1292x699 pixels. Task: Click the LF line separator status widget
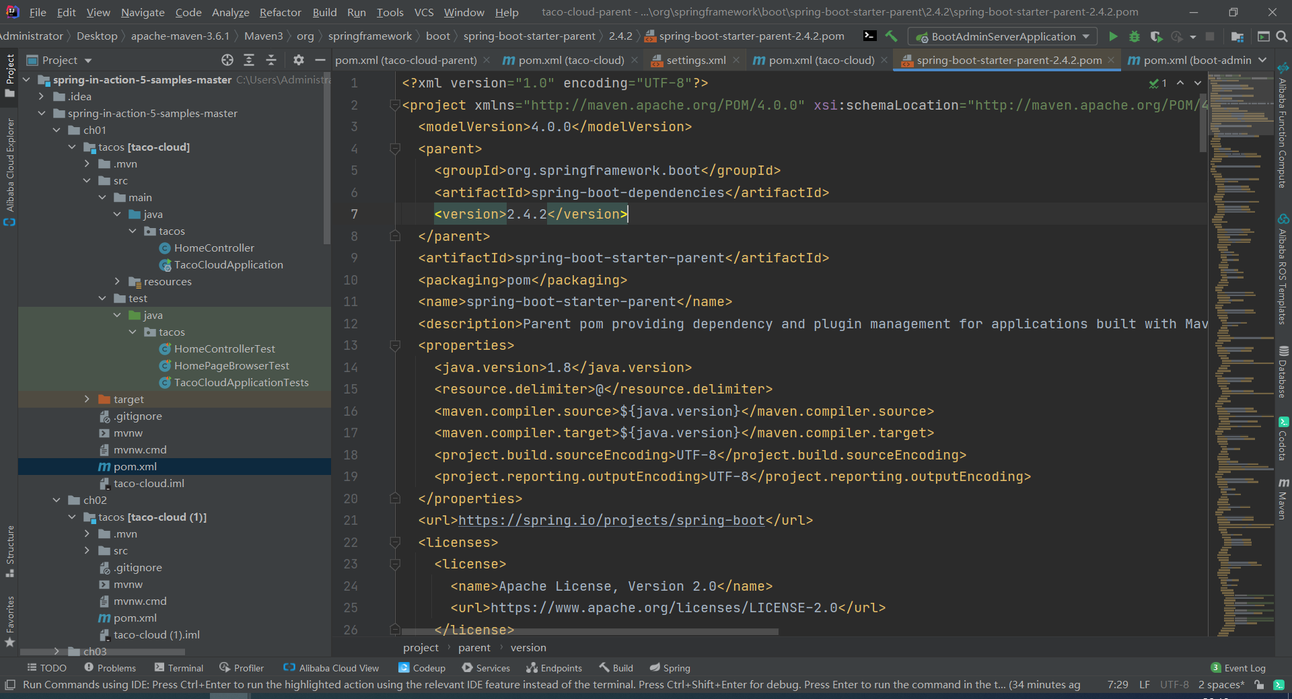click(x=1144, y=685)
